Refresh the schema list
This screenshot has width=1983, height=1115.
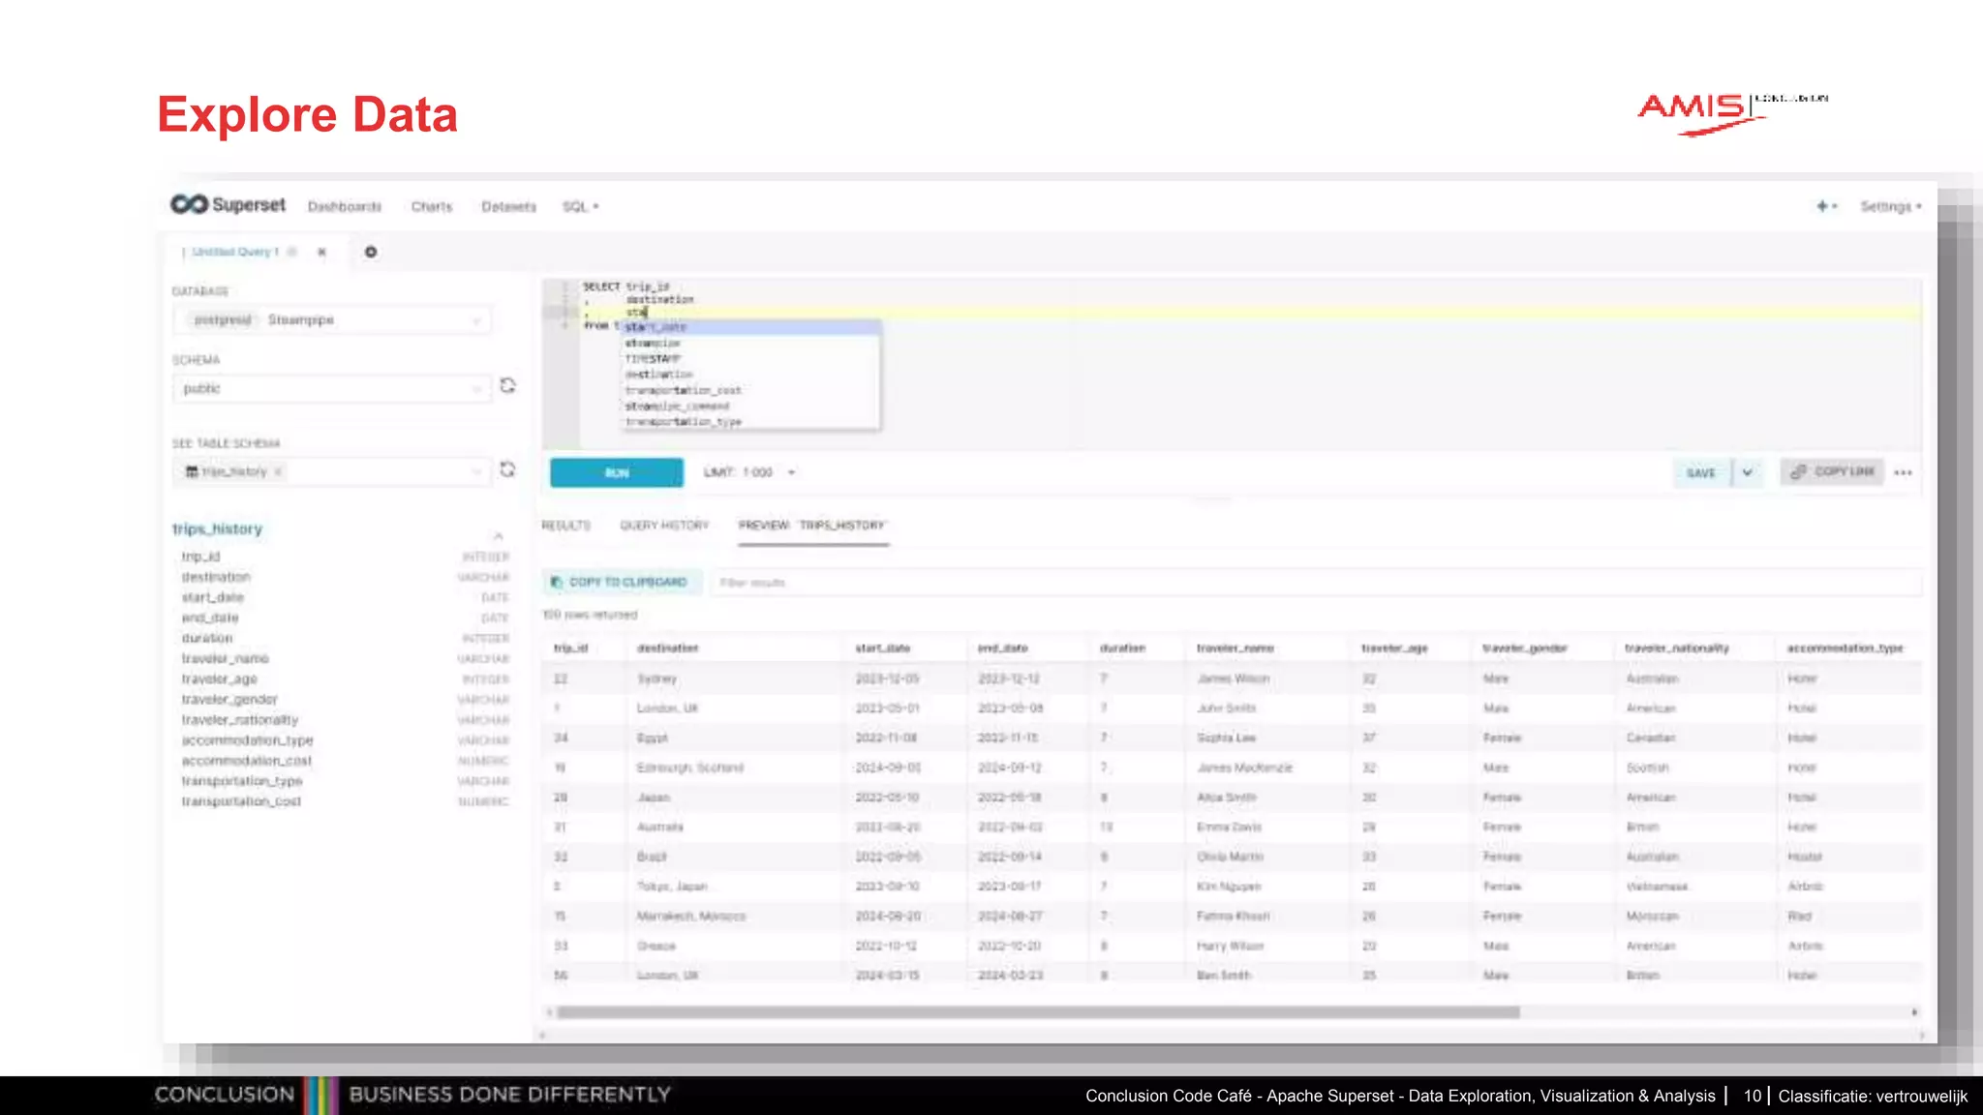point(507,386)
